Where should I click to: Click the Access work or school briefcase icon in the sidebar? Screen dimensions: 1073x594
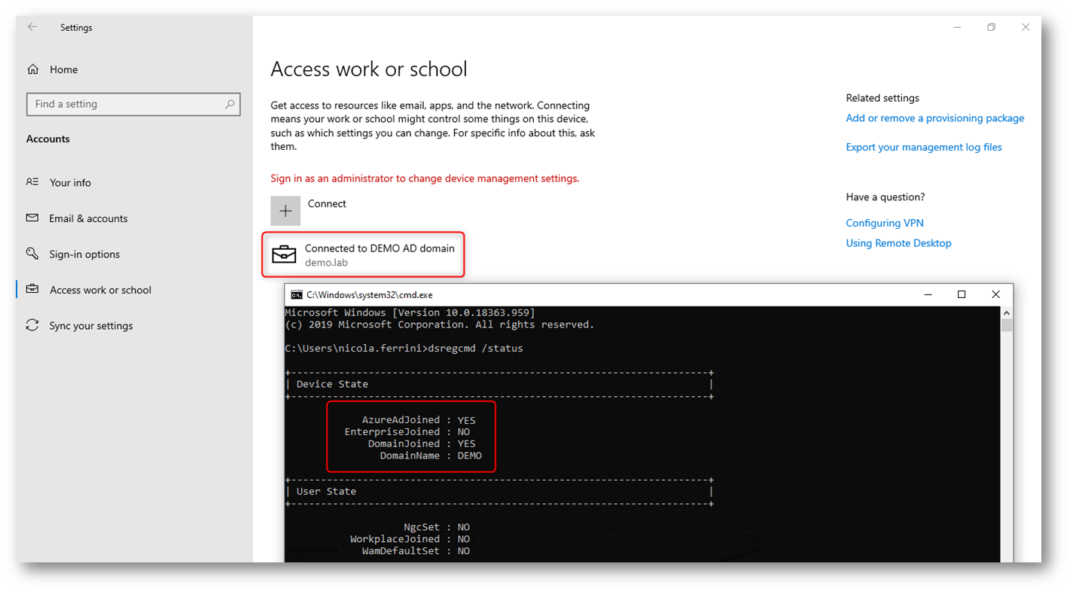pos(32,290)
